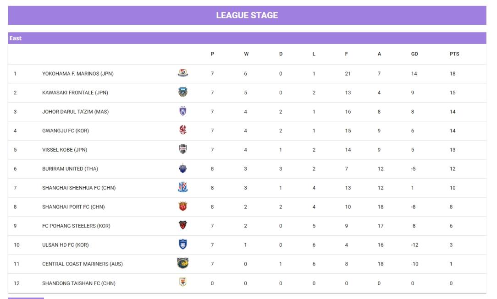Click the Shanghai Shenhua club crest
497x299 pixels.
point(182,187)
